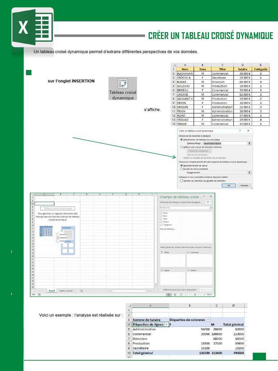Check the Salaire field checkbox
The height and width of the screenshot is (371, 278).
161,222
